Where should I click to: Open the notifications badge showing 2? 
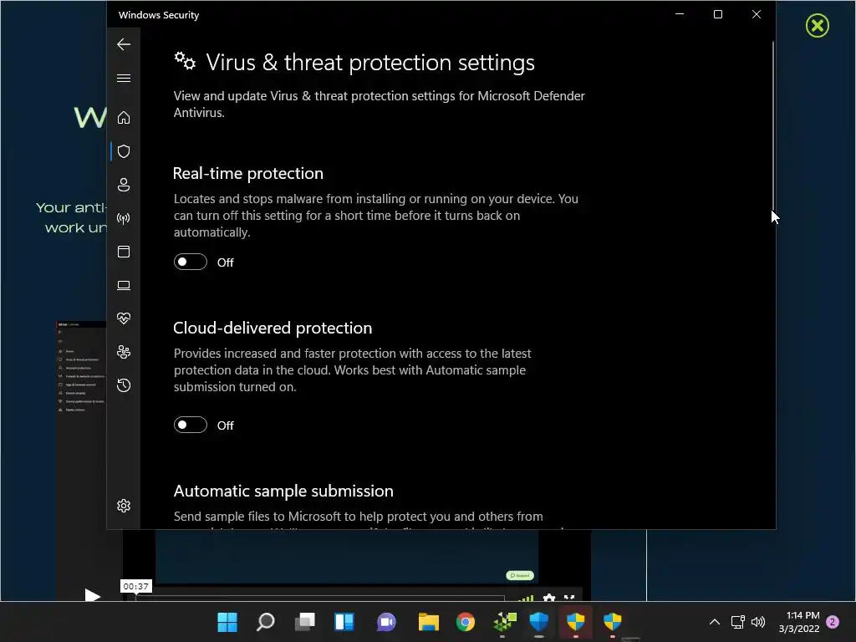833,622
